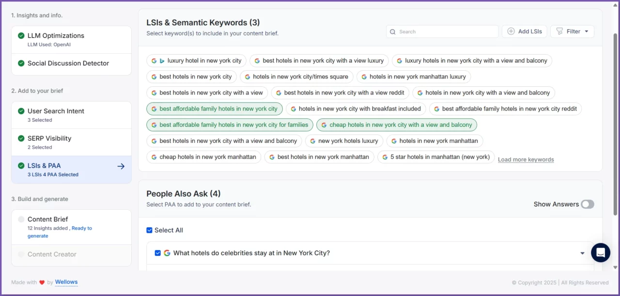Screen dimensions: 620x296
Task: Click the funnel Filter icon
Action: tap(560, 31)
